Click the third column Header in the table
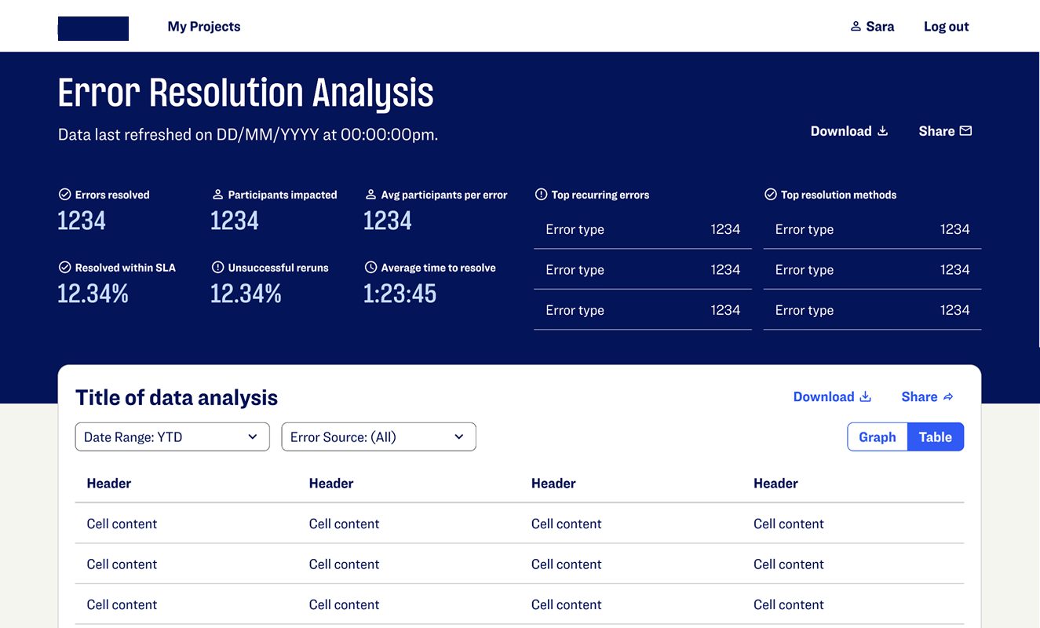Screen dimensions: 1040x628 tap(553, 484)
